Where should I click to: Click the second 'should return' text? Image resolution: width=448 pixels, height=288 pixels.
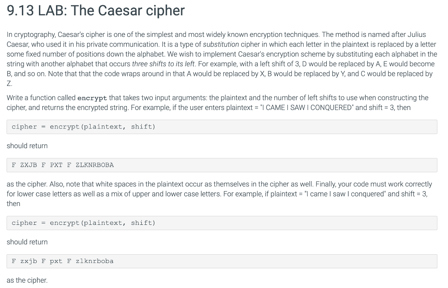click(27, 242)
